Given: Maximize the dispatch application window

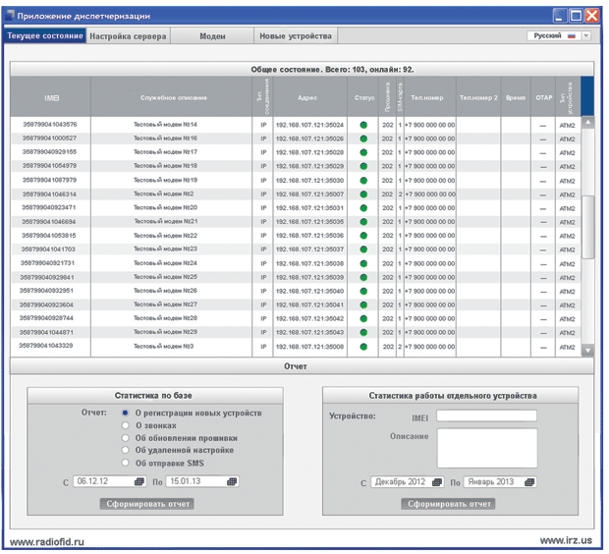Looking at the screenshot, I should (x=576, y=16).
